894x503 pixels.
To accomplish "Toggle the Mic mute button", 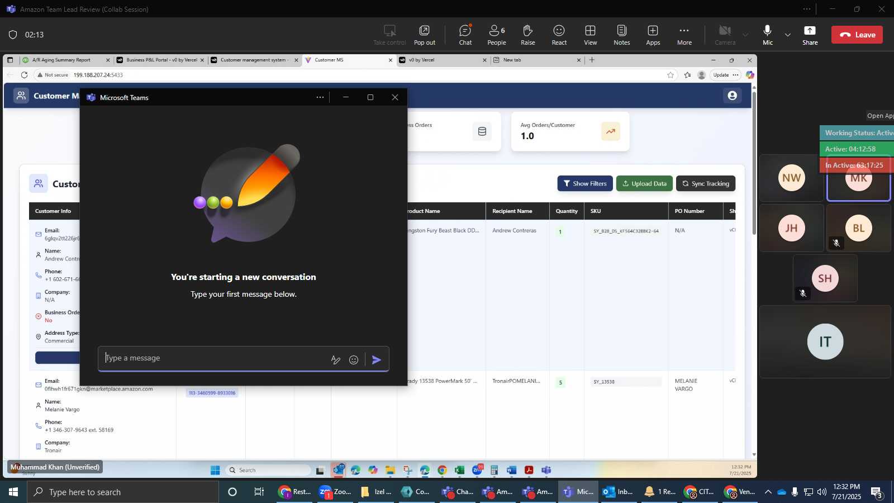I will pyautogui.click(x=767, y=35).
